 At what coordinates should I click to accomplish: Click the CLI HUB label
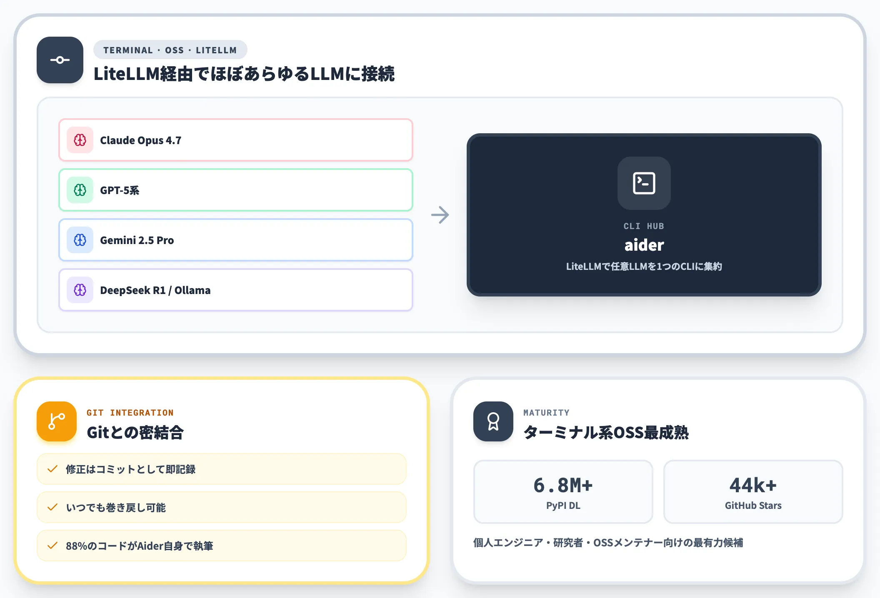644,226
